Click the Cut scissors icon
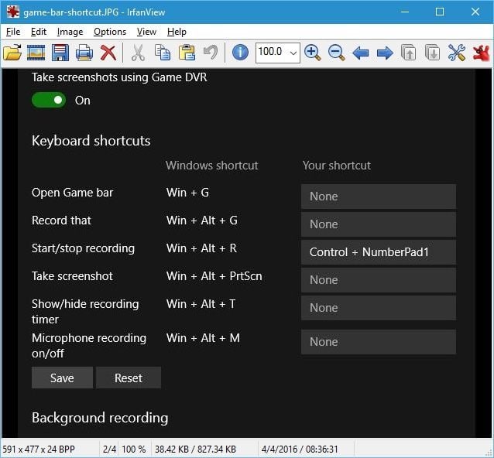 pyautogui.click(x=138, y=53)
